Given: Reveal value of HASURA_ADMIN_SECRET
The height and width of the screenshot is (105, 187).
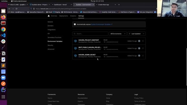Looking at the screenshot, I should click(x=105, y=57).
